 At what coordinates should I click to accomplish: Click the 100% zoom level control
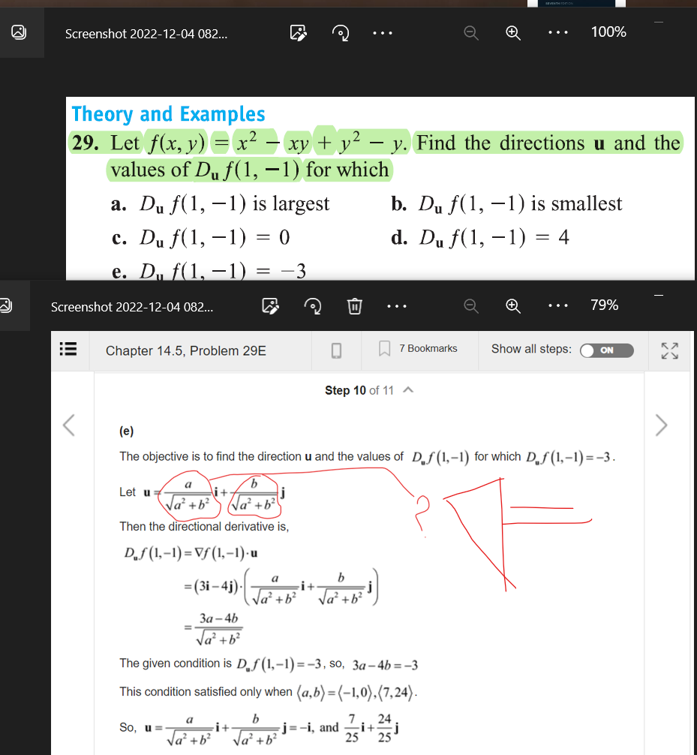(x=608, y=32)
